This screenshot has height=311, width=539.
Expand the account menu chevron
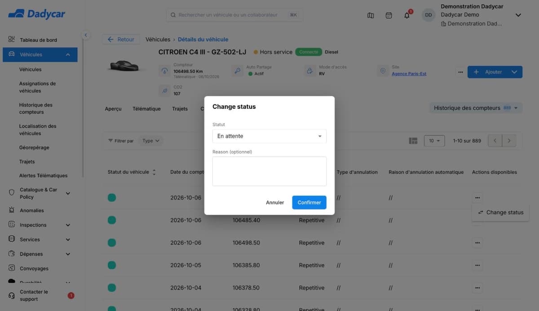tap(518, 15)
